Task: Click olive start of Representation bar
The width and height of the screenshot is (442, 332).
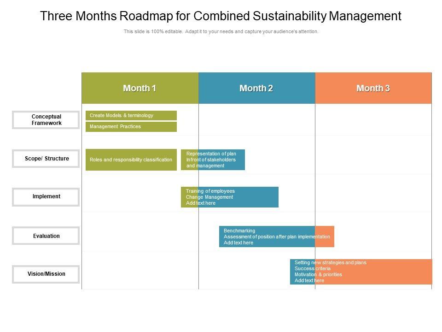Action: (189, 160)
